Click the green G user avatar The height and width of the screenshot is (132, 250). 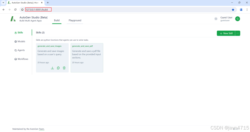pyautogui.click(x=237, y=19)
